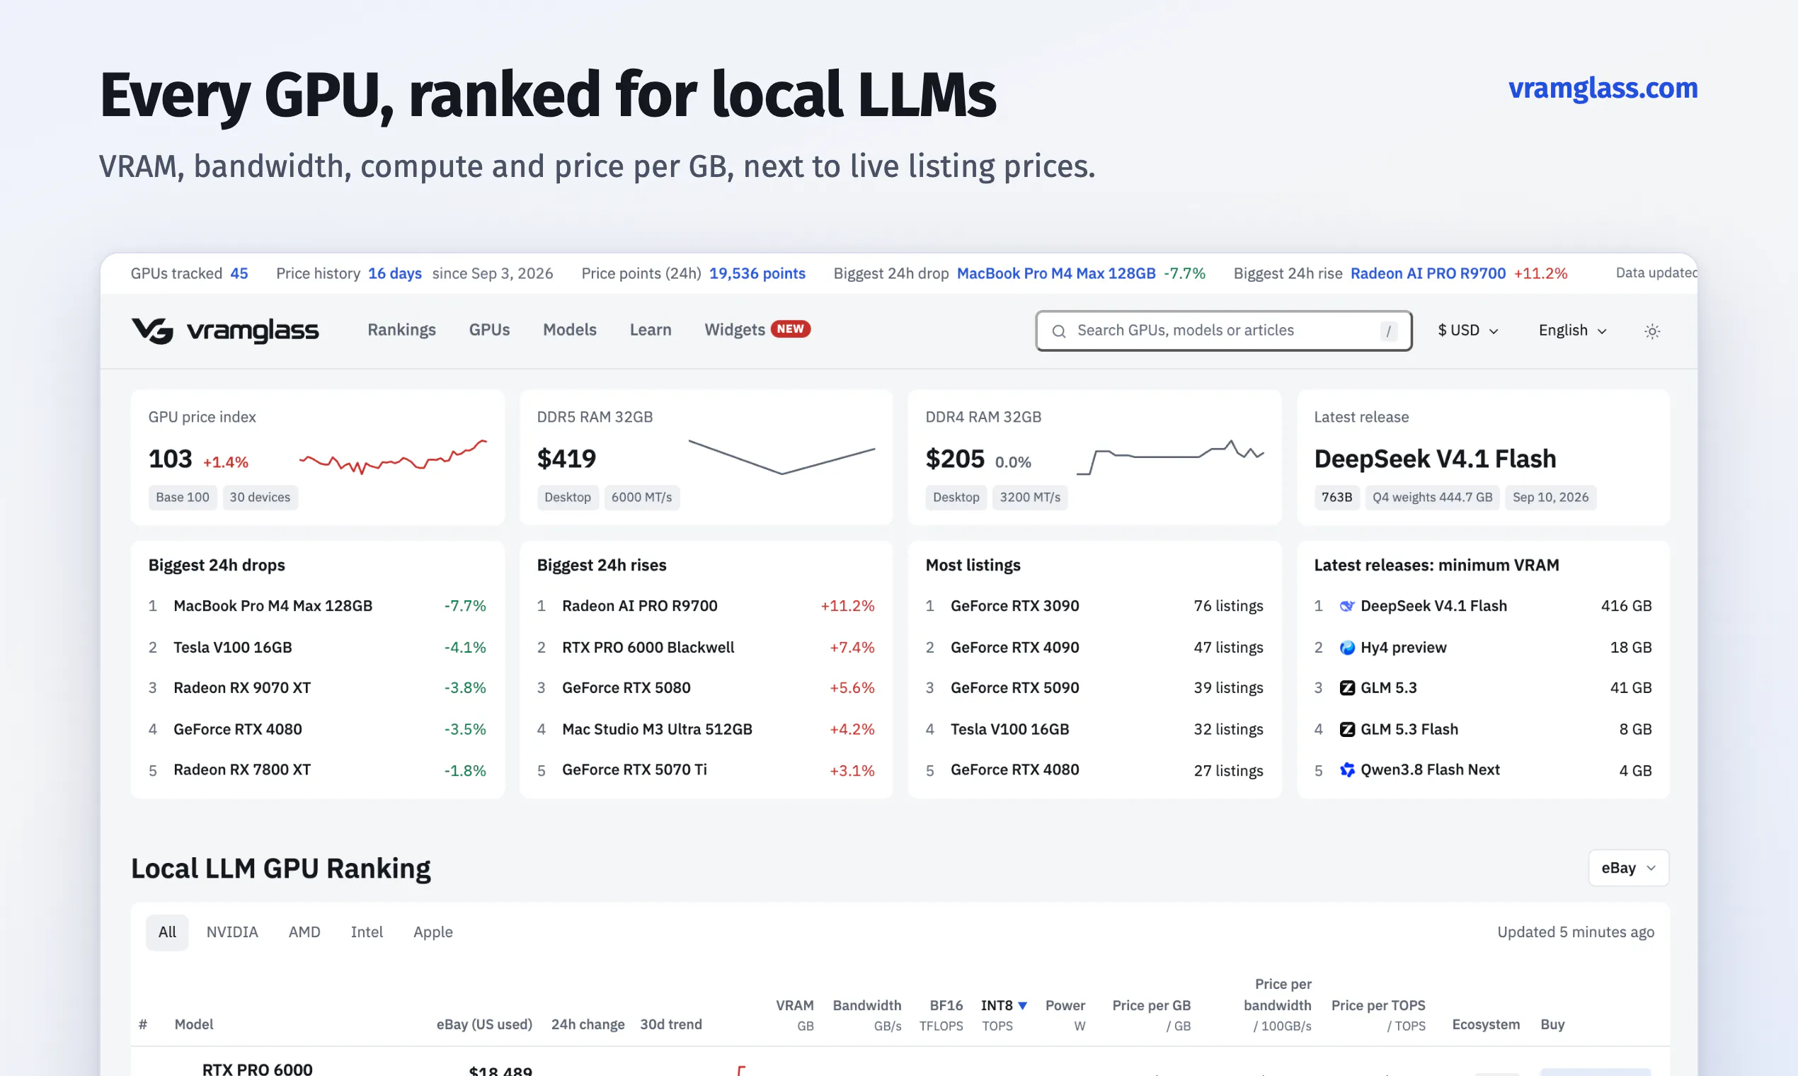Open Radeon RX 7800 XT in drops list
The height and width of the screenshot is (1076, 1798).
[242, 770]
